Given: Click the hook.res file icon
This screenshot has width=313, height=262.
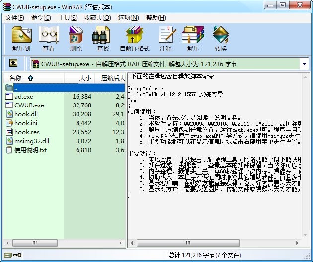Looking at the screenshot, I should tap(9, 132).
